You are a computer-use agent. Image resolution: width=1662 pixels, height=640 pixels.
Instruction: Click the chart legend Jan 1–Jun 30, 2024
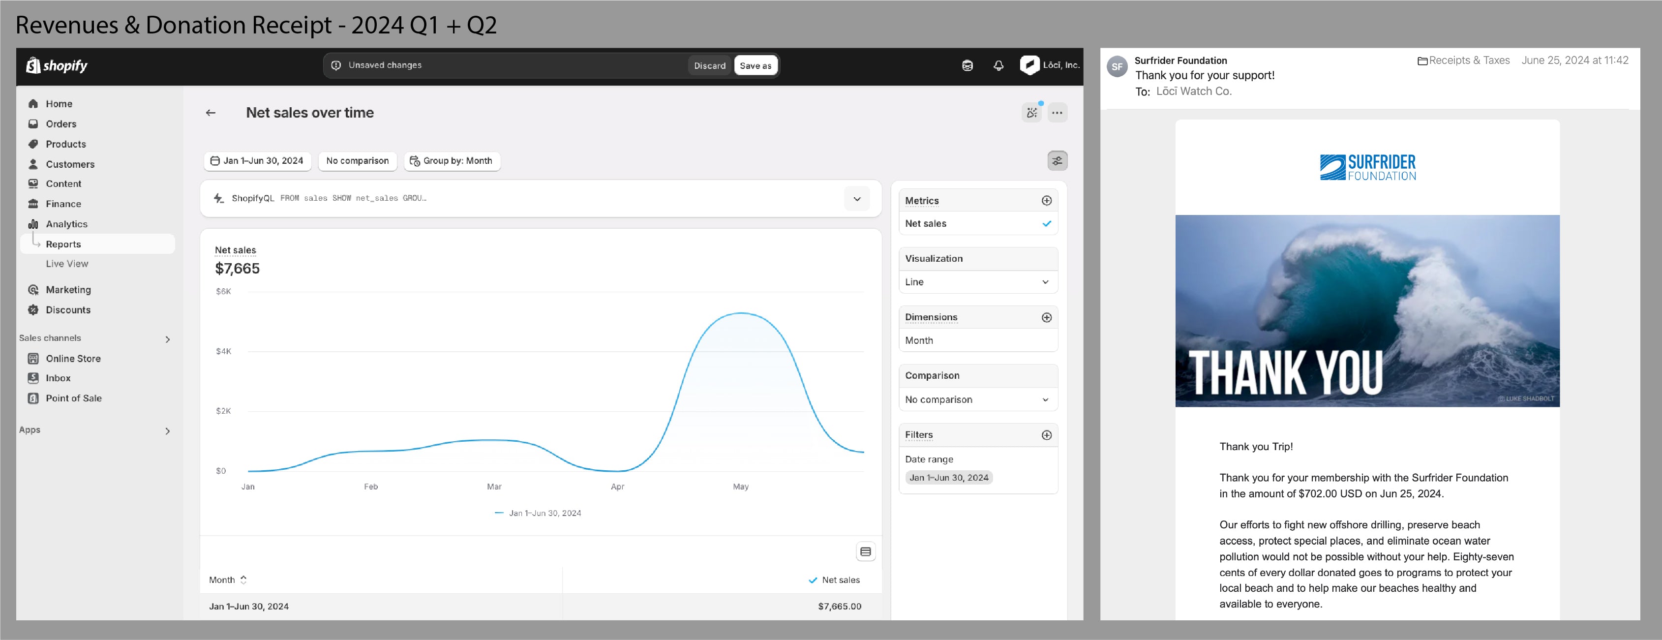click(x=538, y=513)
